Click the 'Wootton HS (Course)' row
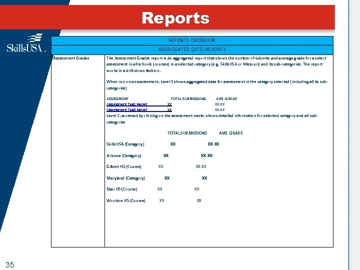The width and height of the screenshot is (360, 270). (154, 200)
